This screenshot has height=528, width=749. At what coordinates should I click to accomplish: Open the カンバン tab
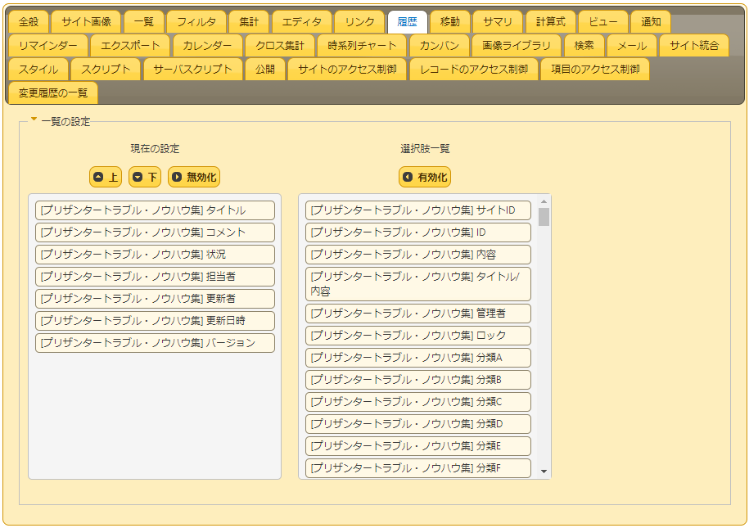pos(439,45)
